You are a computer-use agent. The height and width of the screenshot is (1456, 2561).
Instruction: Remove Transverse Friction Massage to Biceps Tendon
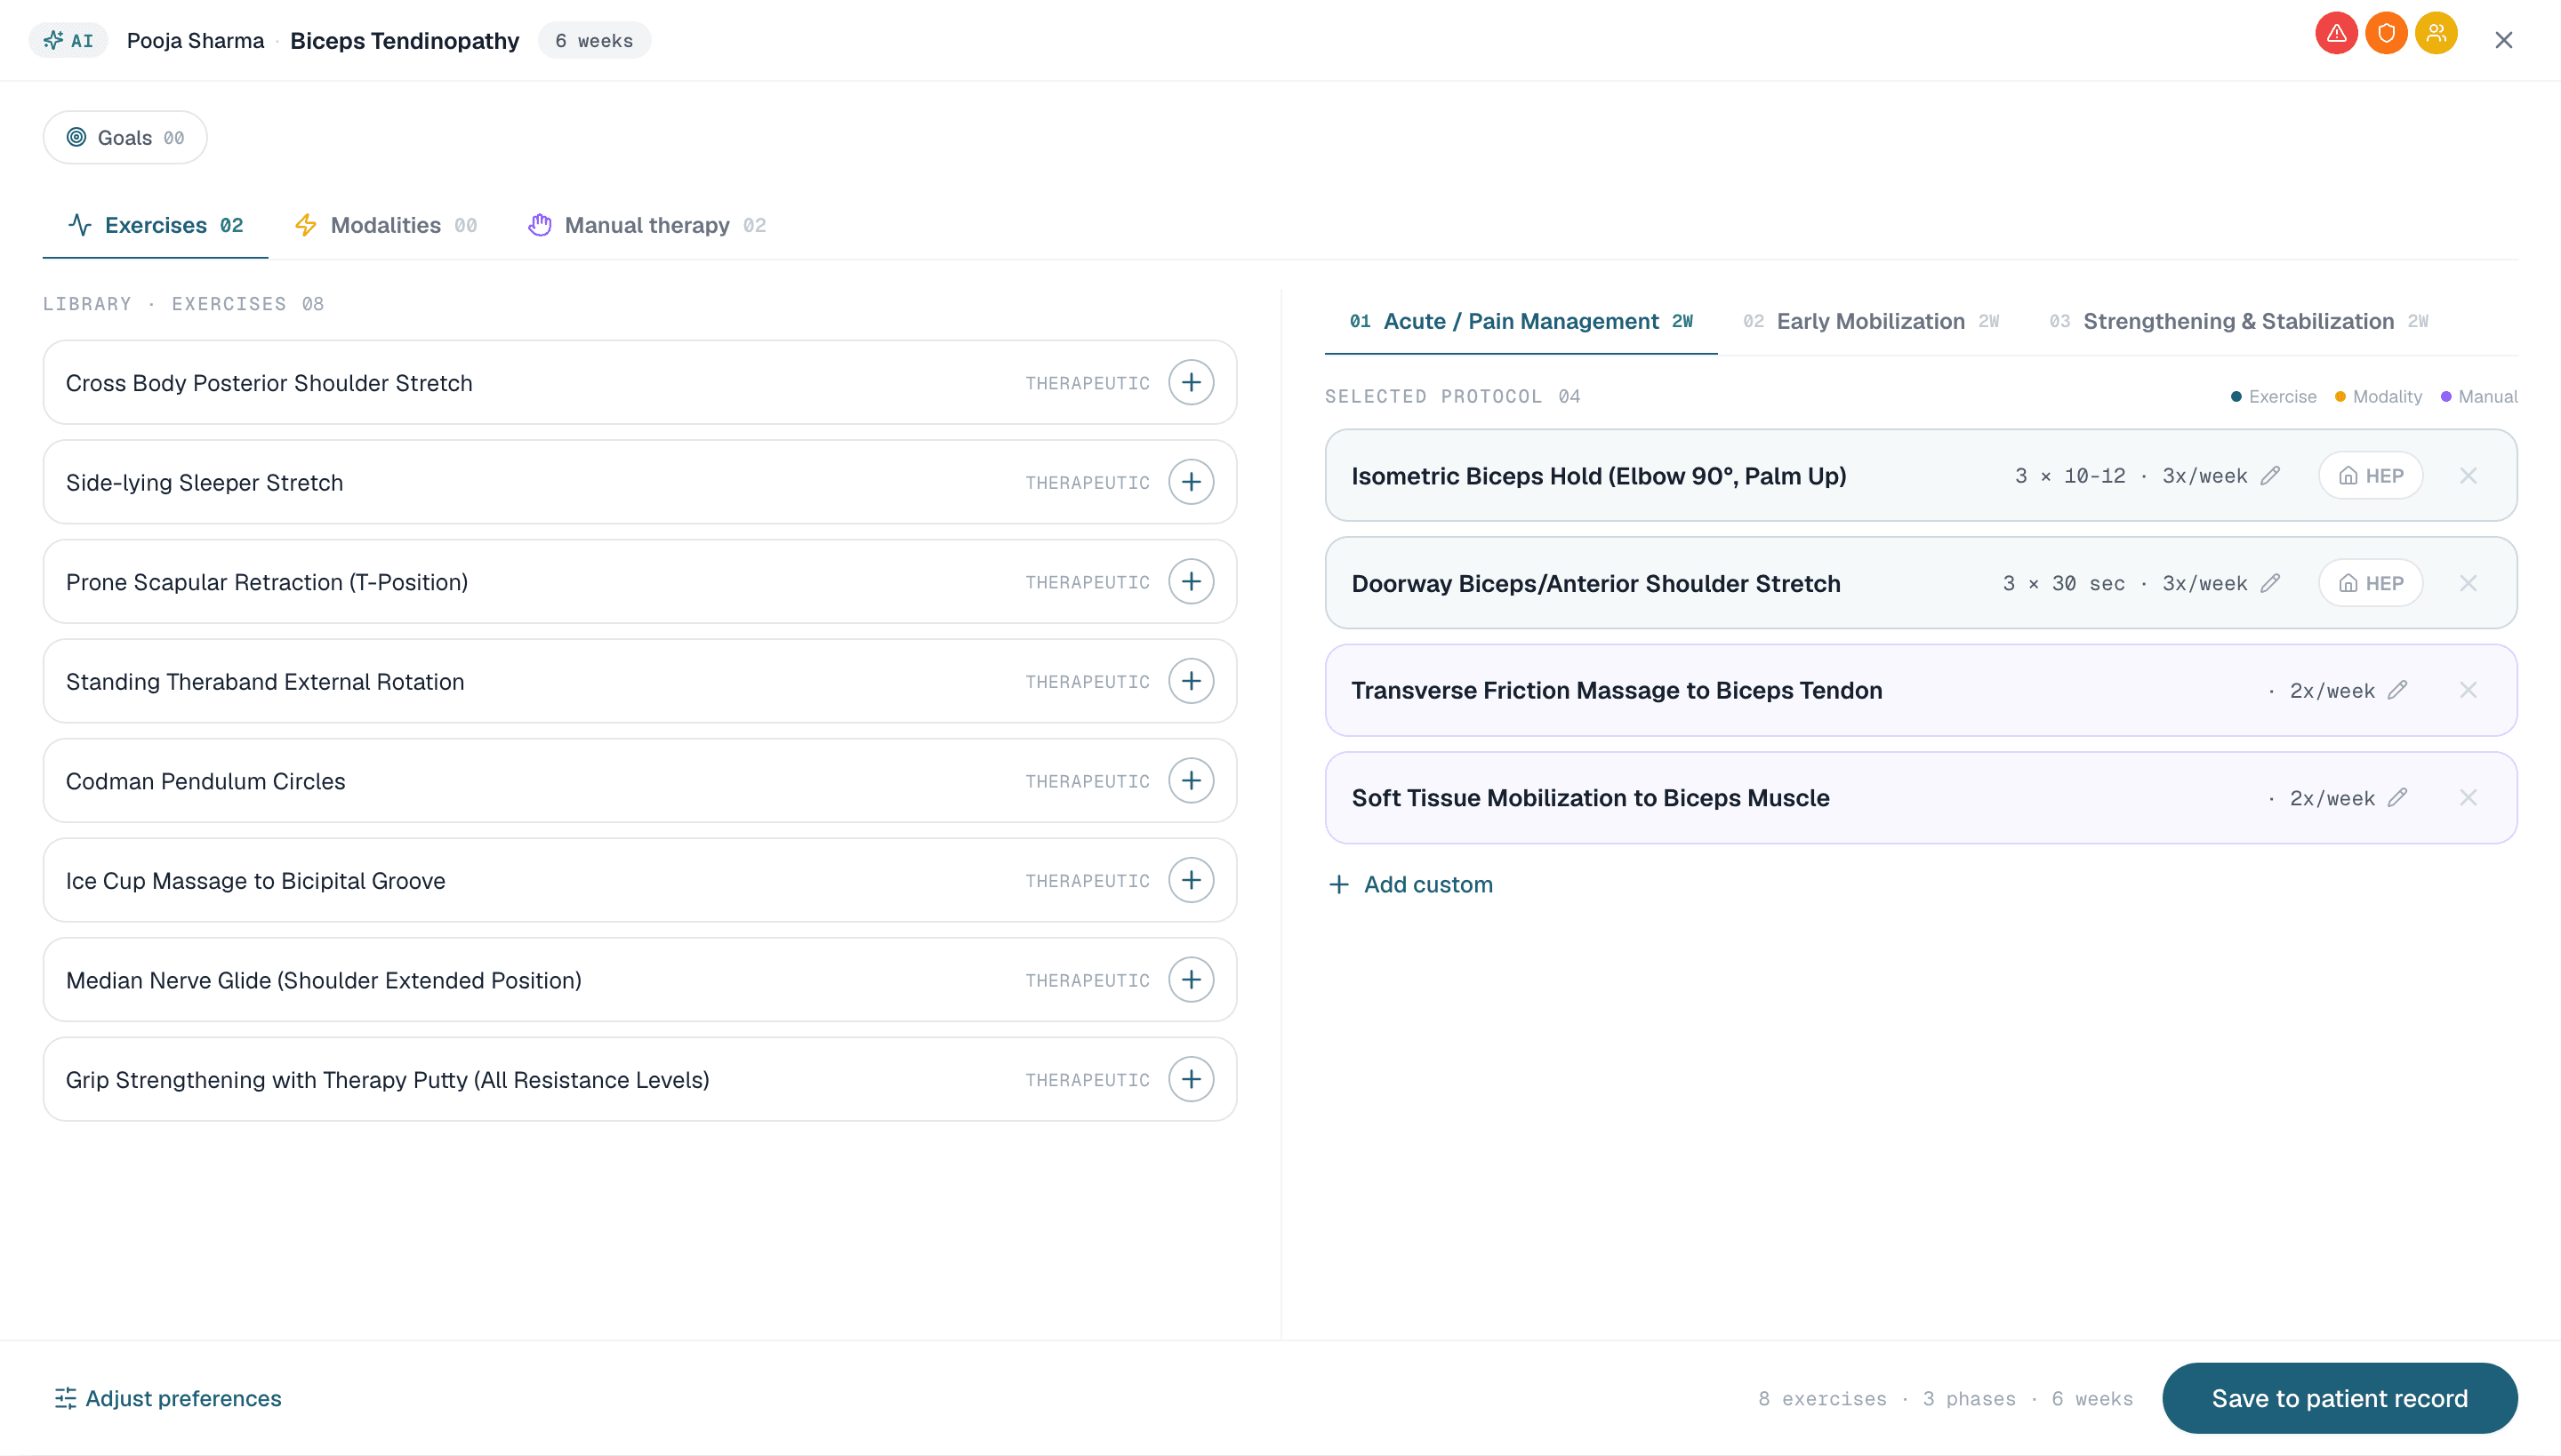2468,690
